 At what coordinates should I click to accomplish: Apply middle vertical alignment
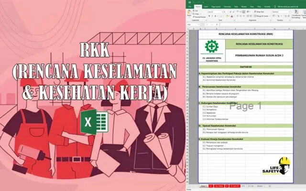(240, 11)
